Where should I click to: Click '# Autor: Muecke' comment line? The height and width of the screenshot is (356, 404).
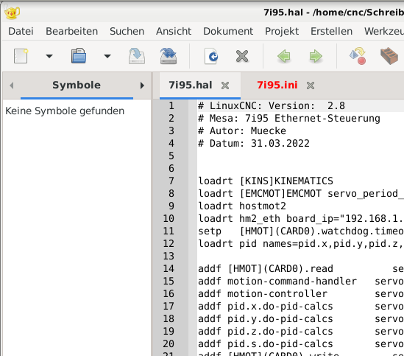pyautogui.click(x=242, y=131)
